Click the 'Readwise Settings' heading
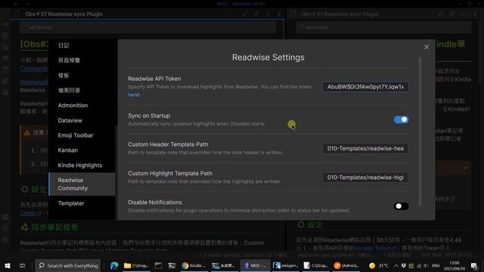 [268, 57]
